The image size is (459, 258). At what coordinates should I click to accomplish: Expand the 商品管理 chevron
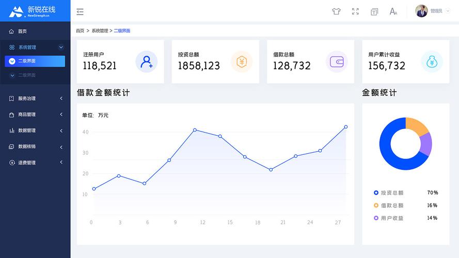coord(61,115)
